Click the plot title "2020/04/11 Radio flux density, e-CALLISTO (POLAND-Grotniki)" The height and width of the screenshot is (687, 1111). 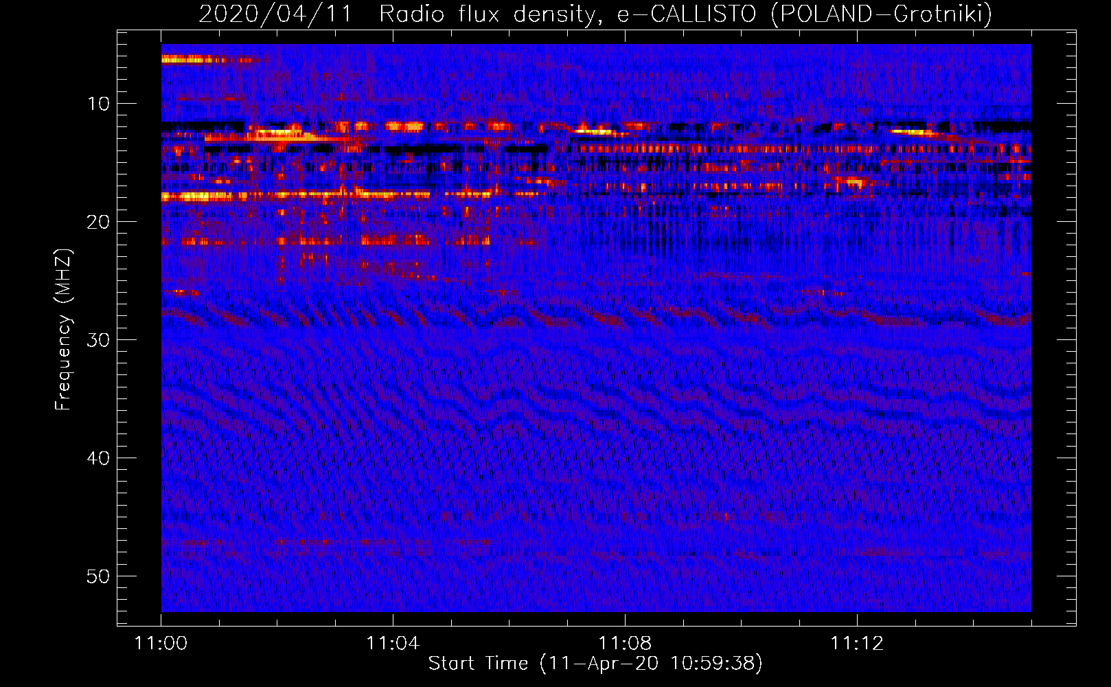[x=595, y=14]
